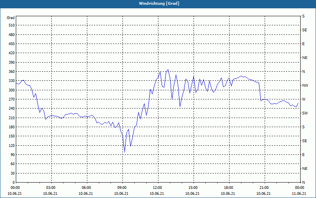This screenshot has height=198, width=316.
Task: Select the 210 y-axis value
Action: pos(12,118)
